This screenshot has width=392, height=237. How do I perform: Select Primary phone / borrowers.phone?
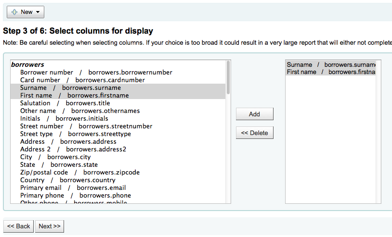pyautogui.click(x=118, y=196)
